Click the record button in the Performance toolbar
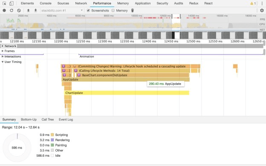 [4, 11]
